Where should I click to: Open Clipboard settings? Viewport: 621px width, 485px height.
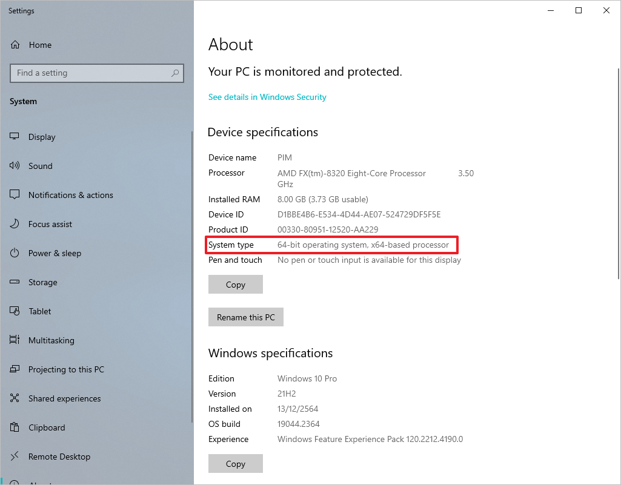click(96, 427)
